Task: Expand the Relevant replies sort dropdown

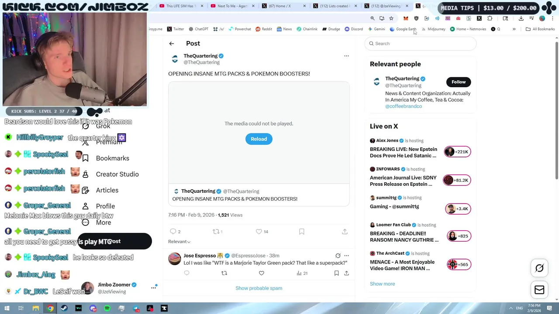Action: click(x=179, y=242)
